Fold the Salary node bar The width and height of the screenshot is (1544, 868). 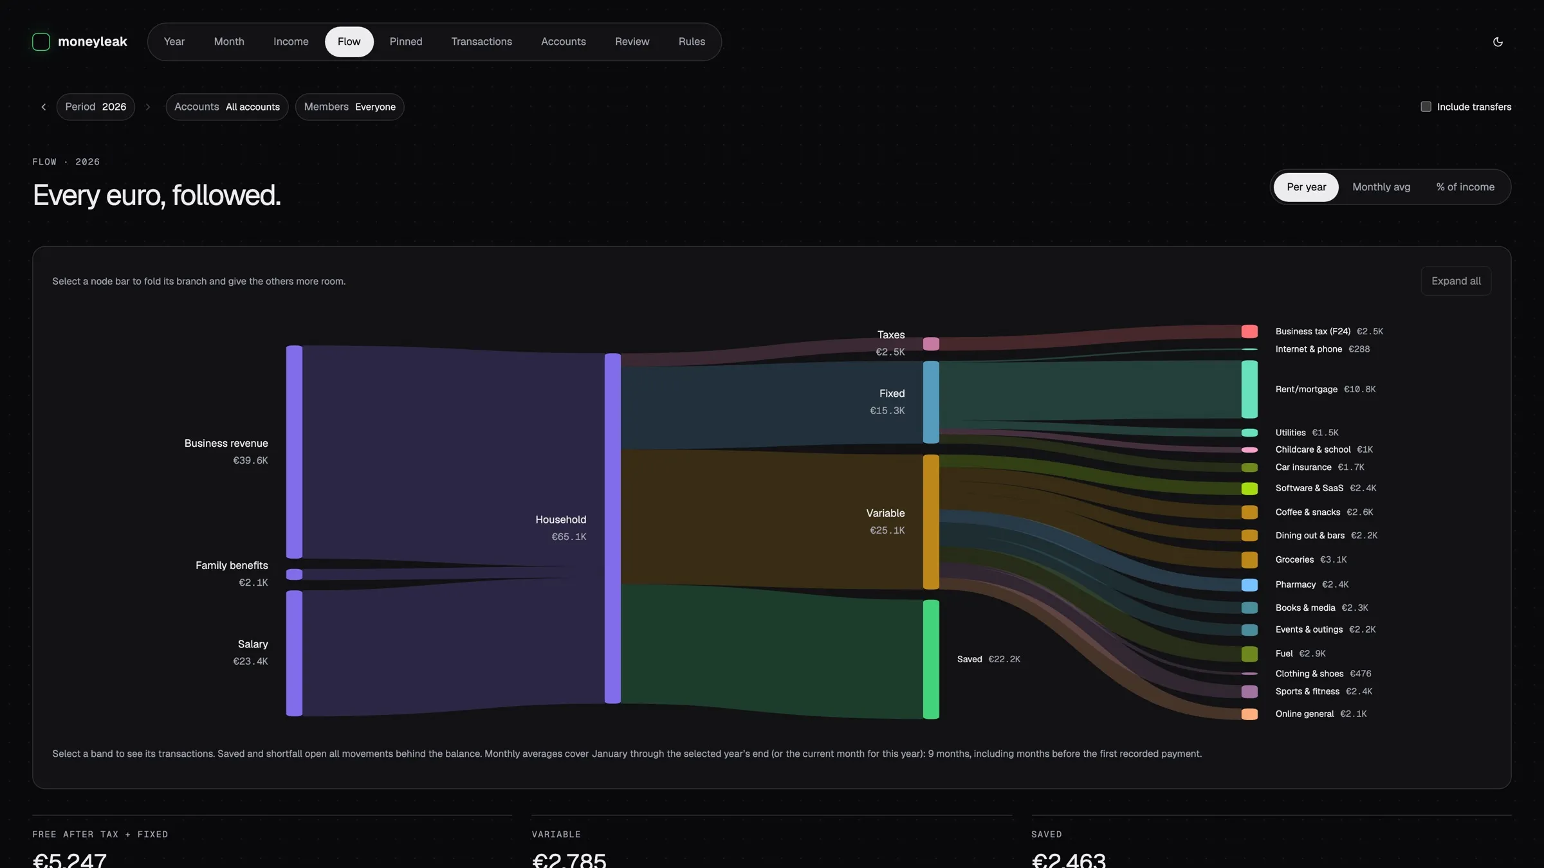(294, 653)
